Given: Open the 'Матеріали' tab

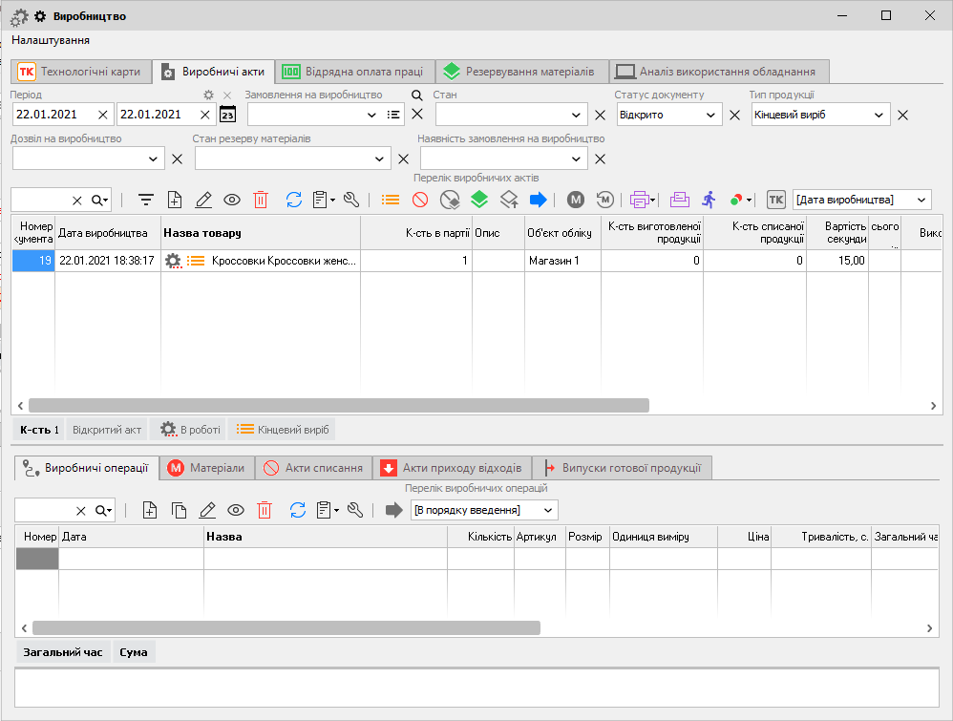Looking at the screenshot, I should tap(206, 468).
